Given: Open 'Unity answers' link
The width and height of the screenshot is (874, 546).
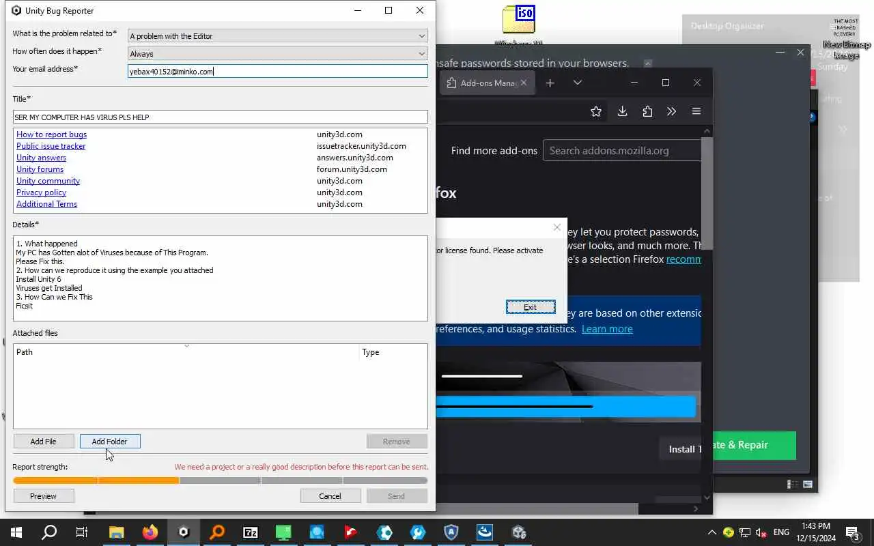Looking at the screenshot, I should (x=41, y=158).
